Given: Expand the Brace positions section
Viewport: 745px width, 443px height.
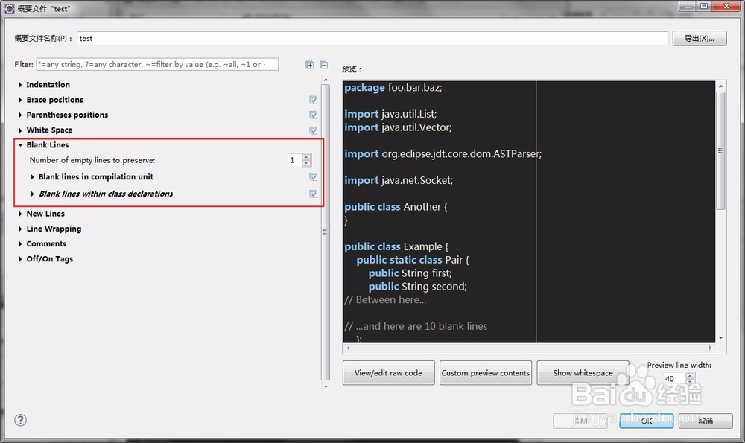Looking at the screenshot, I should click(x=20, y=100).
